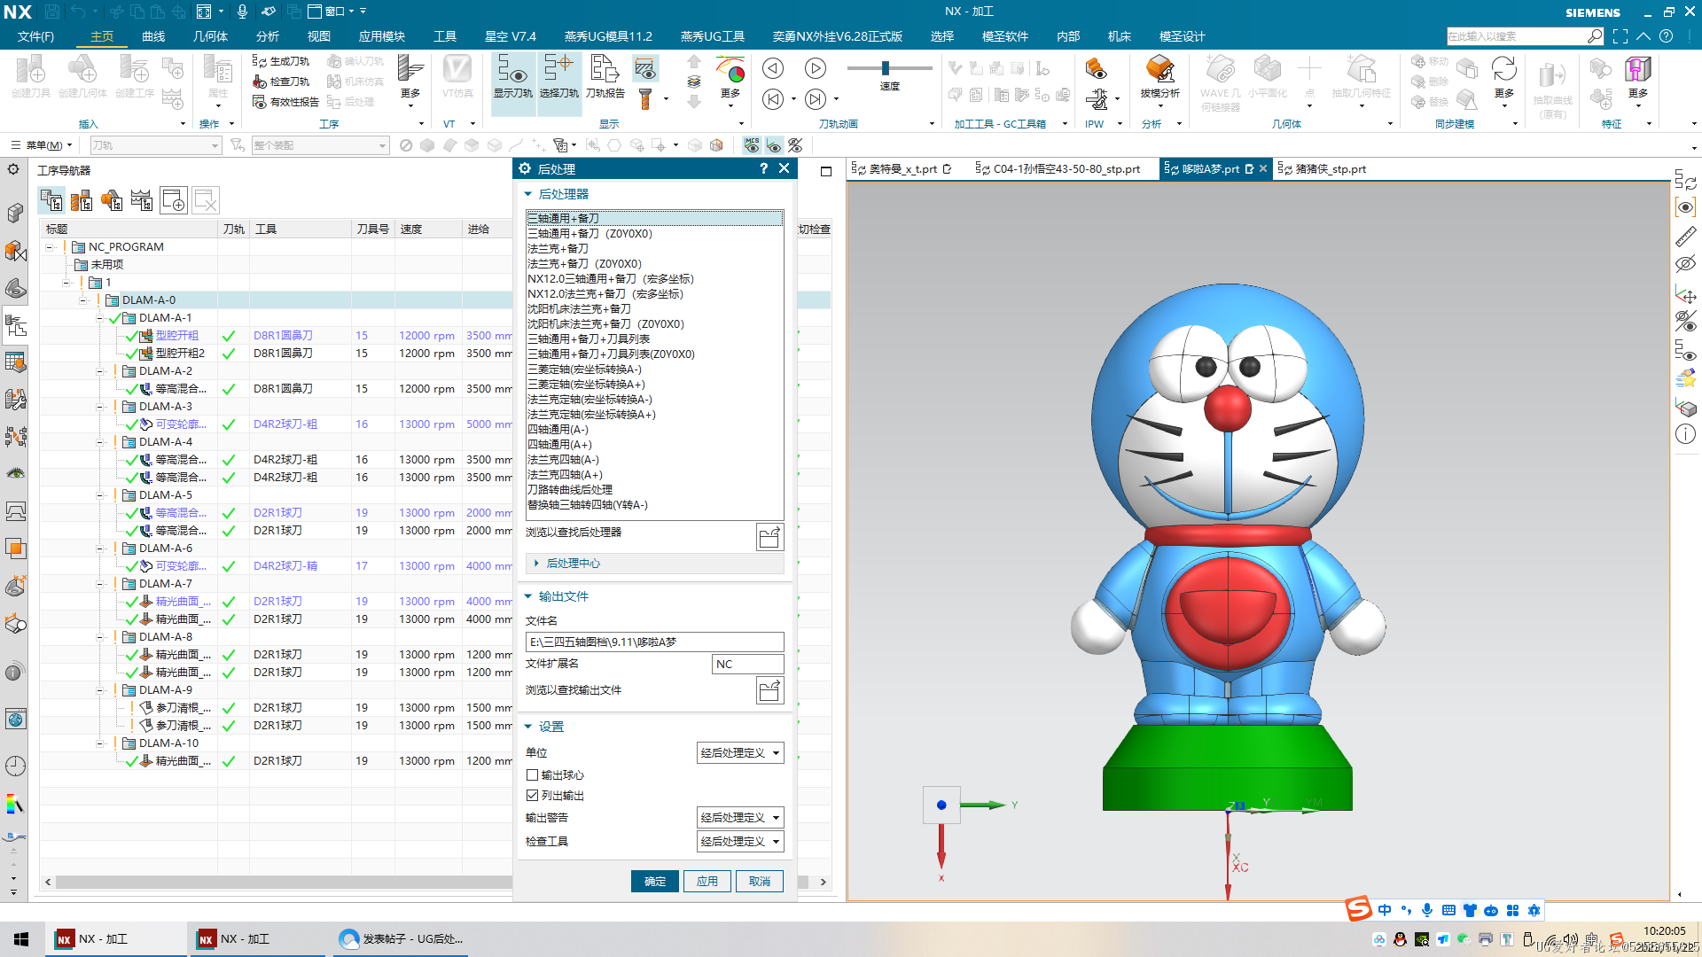
Task: Open the 奥特曼_x_t.prt document tab
Action: pyautogui.click(x=901, y=168)
